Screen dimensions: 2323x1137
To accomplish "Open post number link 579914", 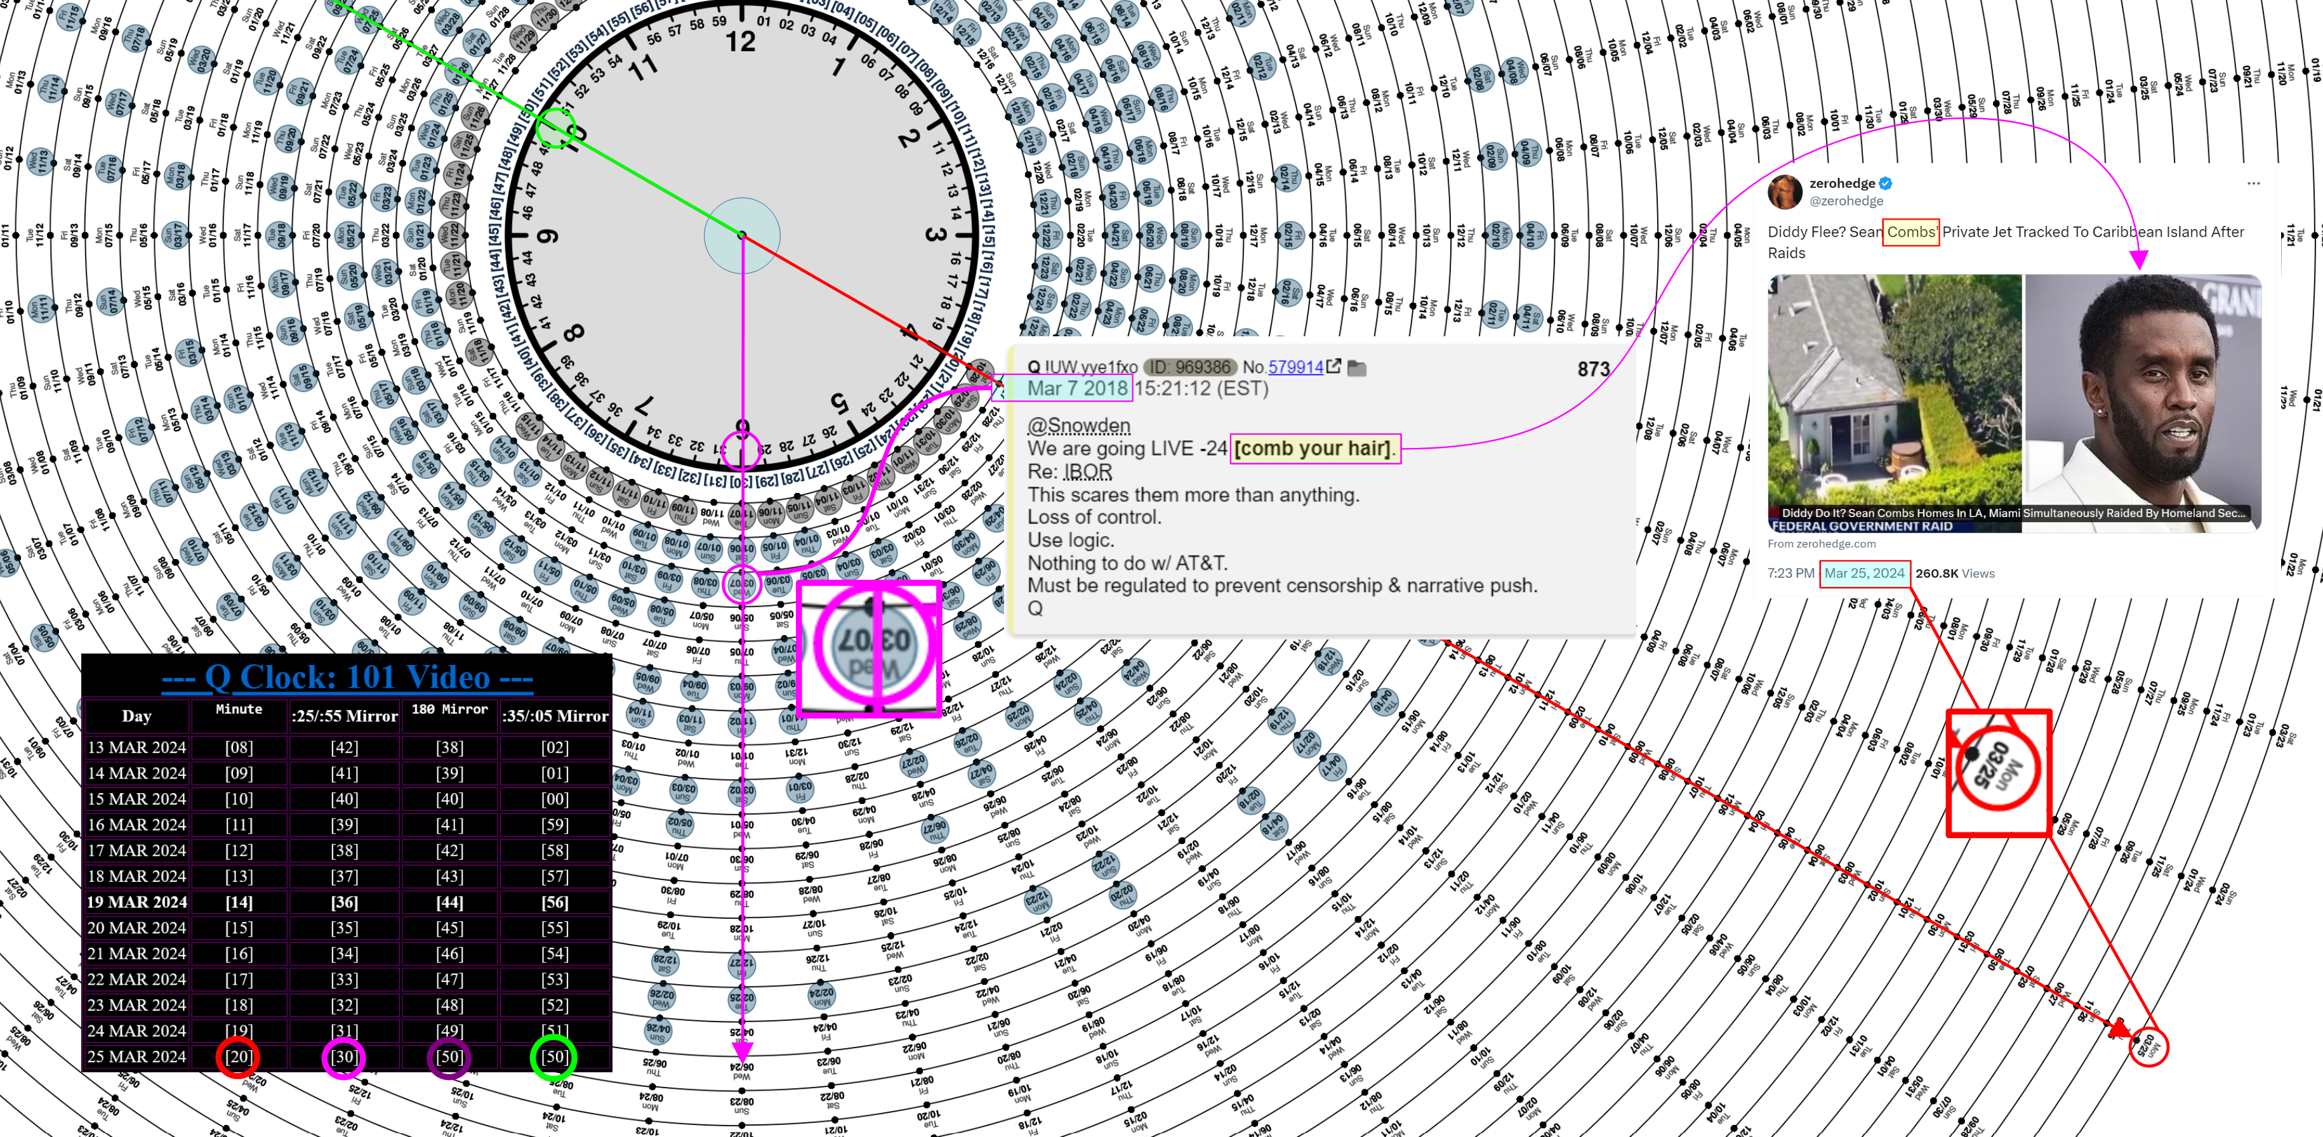I will click(x=1295, y=367).
